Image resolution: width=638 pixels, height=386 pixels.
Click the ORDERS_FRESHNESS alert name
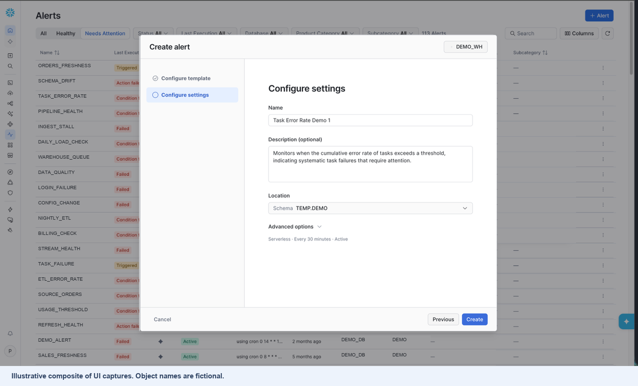(x=64, y=66)
